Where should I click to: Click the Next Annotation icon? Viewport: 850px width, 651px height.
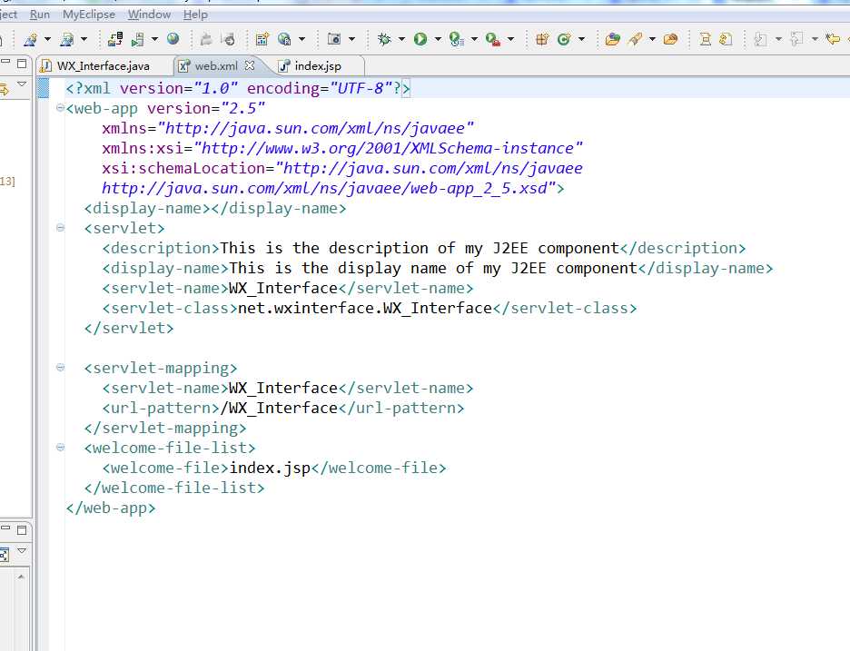tap(760, 39)
